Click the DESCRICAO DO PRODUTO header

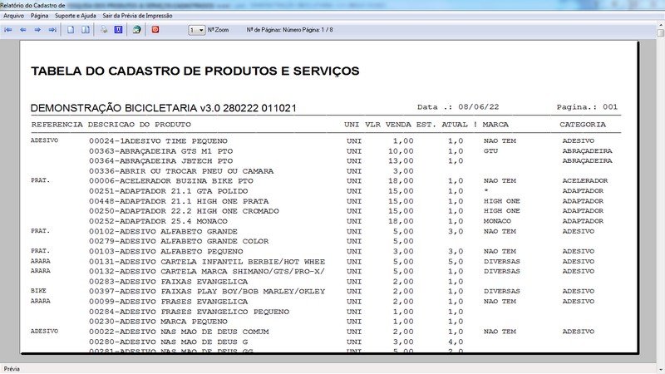[140, 125]
